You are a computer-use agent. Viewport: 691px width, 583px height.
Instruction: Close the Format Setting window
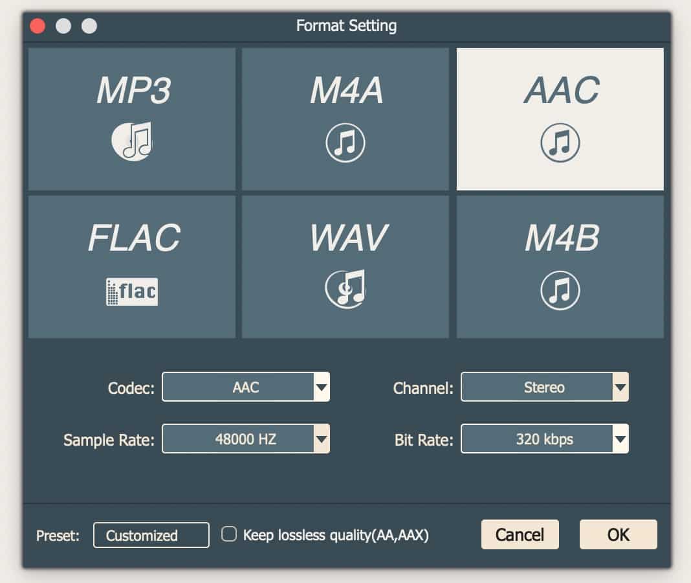(38, 26)
